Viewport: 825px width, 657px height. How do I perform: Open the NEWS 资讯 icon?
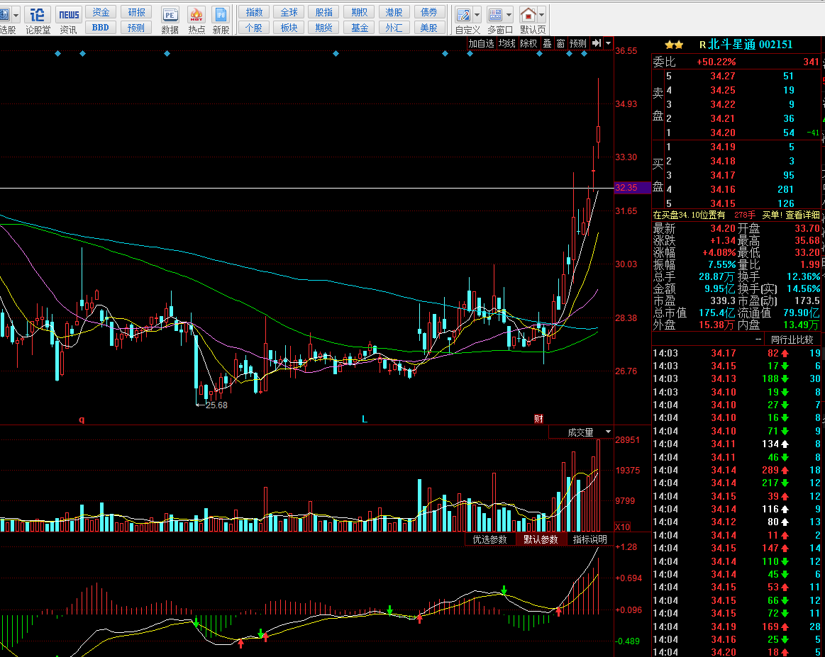point(68,21)
